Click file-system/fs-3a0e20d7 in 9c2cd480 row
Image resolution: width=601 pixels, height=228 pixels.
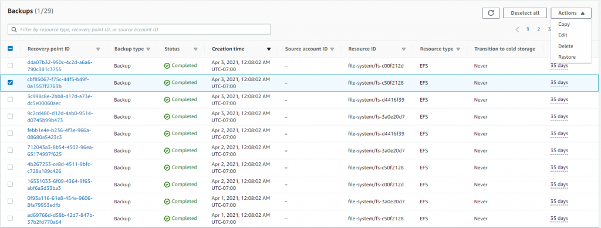coord(376,116)
